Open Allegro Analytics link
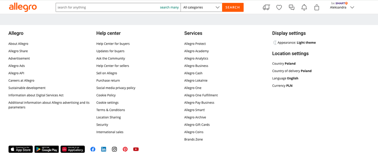This screenshot has width=378, height=155. pos(196,58)
